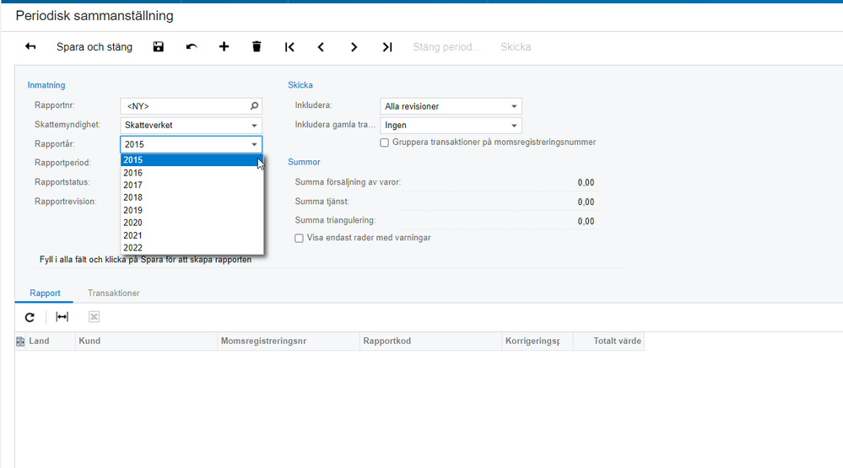
Task: Go to the next record
Action: coord(354,47)
